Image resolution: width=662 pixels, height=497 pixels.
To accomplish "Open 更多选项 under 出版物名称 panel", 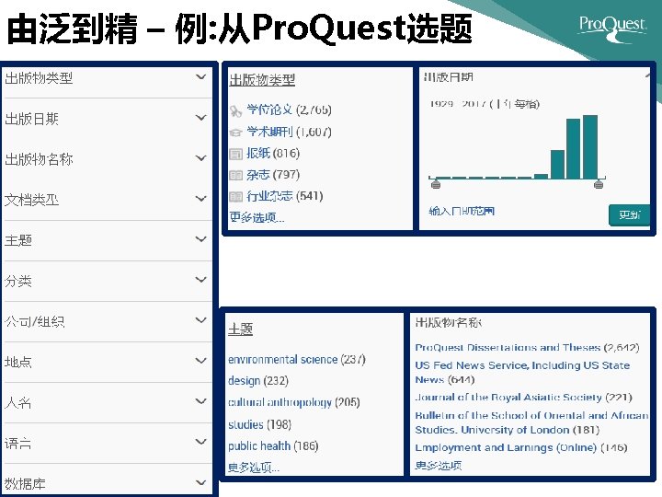I will [x=439, y=466].
